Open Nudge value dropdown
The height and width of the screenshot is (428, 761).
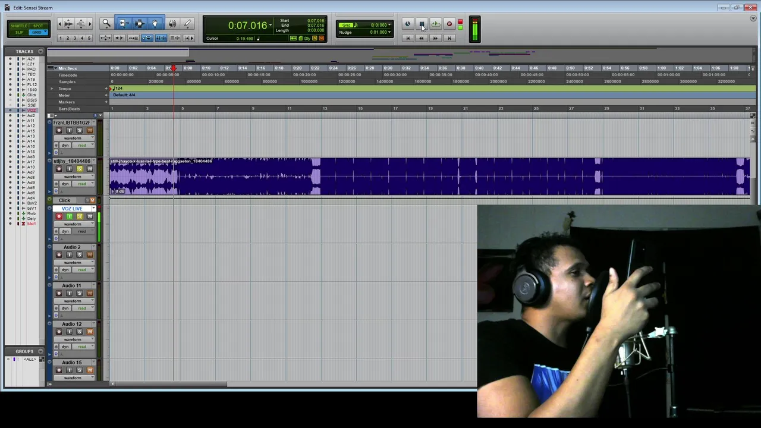point(389,32)
